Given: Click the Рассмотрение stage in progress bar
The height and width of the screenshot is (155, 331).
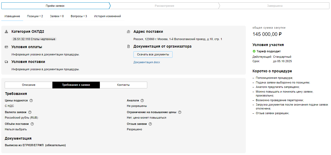Looking at the screenshot, I should (164, 6).
